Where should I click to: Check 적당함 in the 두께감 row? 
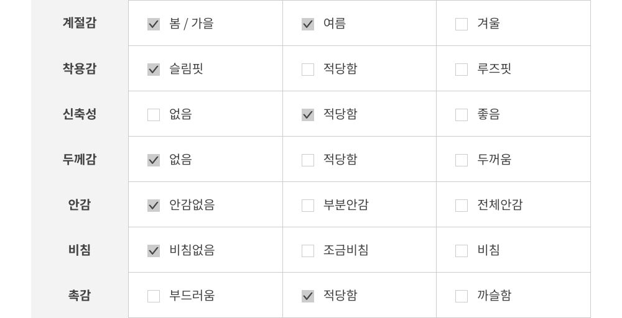coord(308,160)
